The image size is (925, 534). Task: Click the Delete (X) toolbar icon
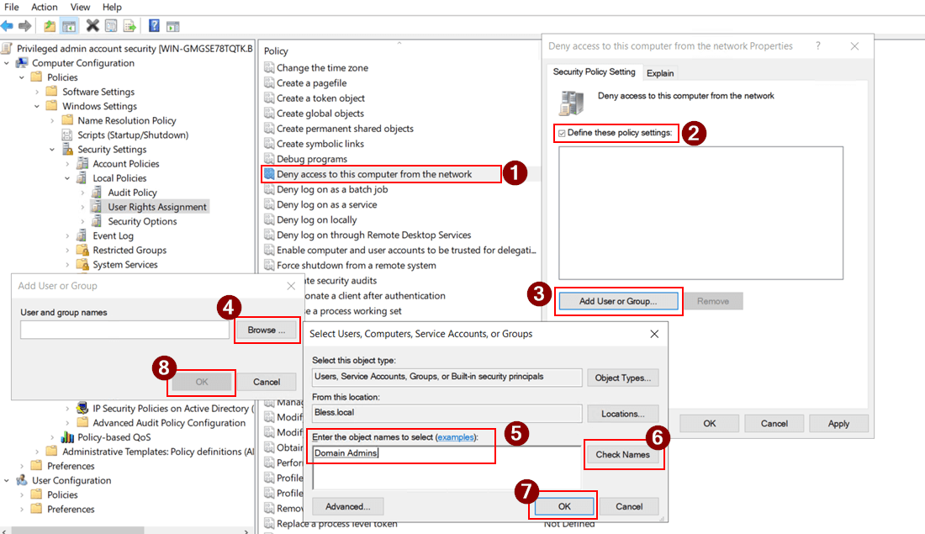pos(91,25)
